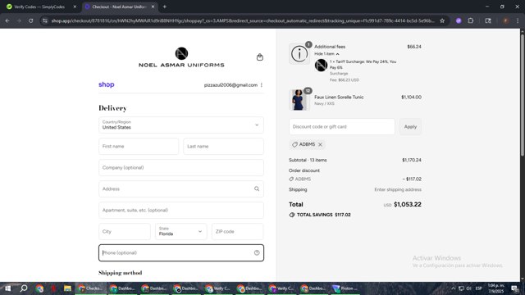This screenshot has height=295, width=525.
Task: Click the Enter shipping address text
Action: coord(398,189)
